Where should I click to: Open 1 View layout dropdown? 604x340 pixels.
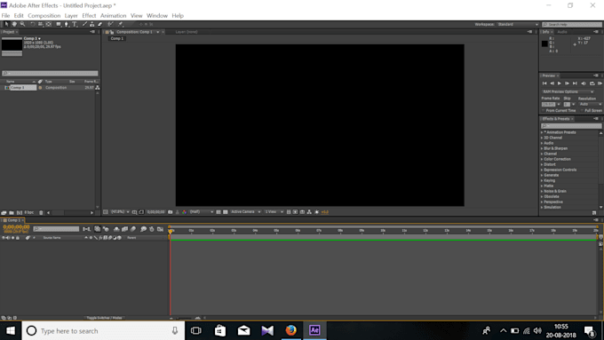tap(274, 212)
